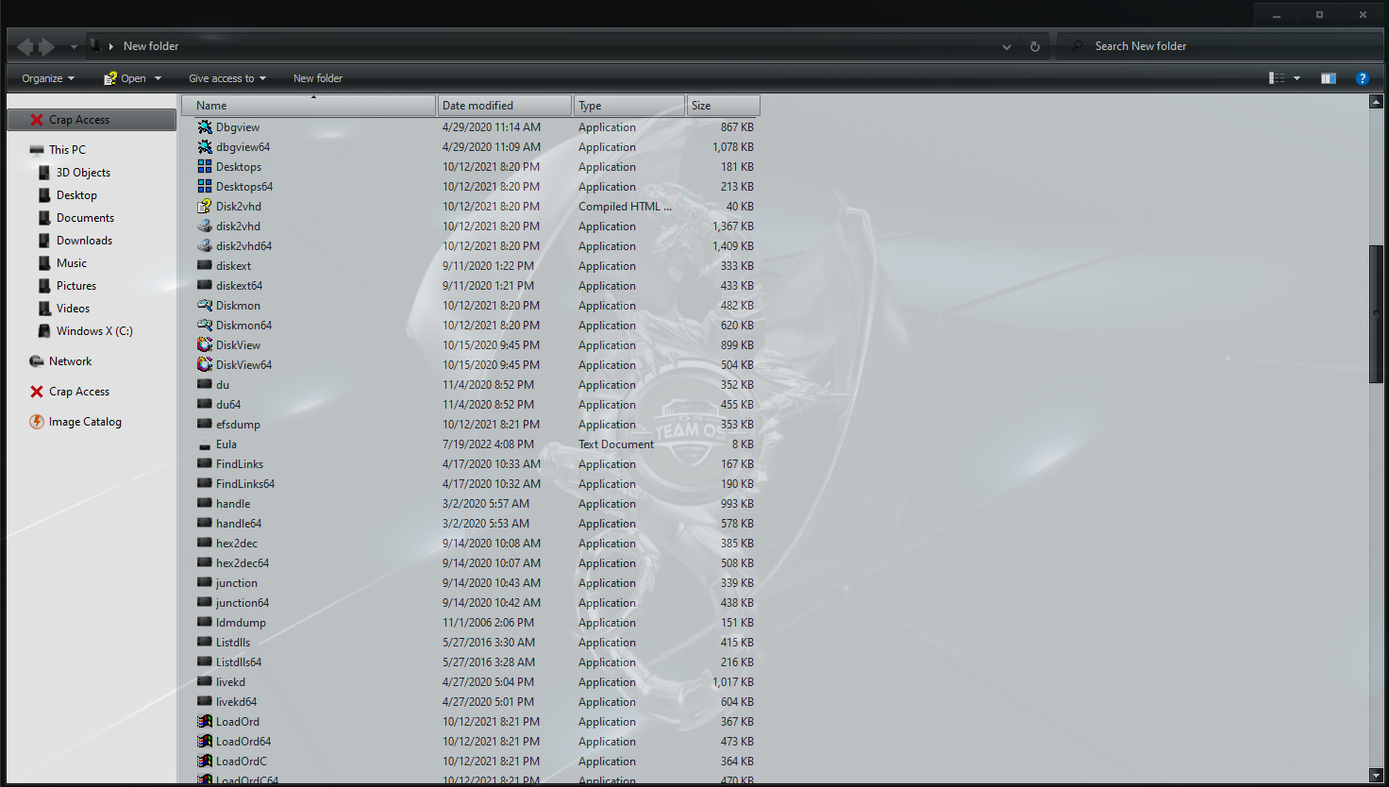Click the Image Catalog icon in sidebar
The image size is (1389, 787).
coord(37,422)
